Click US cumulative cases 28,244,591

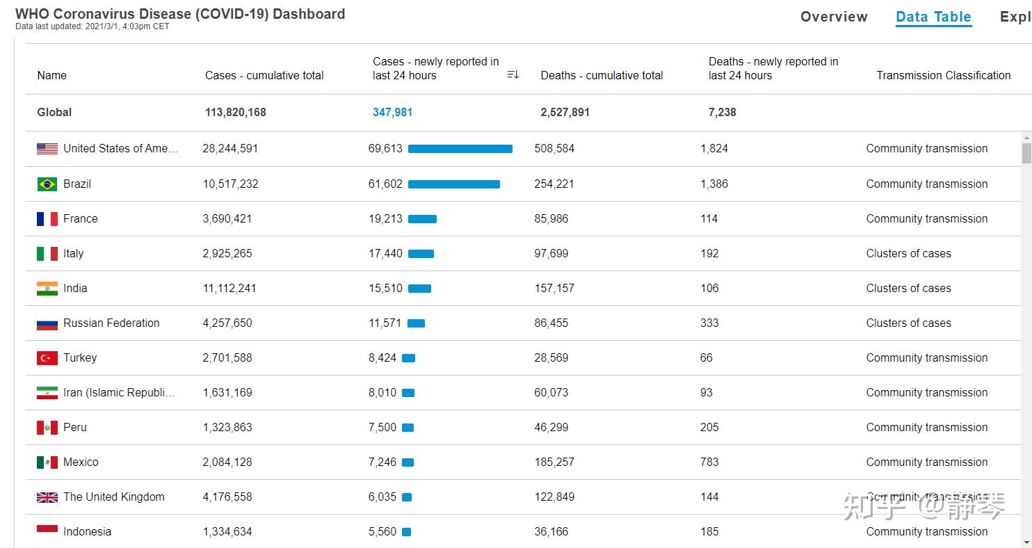pyautogui.click(x=230, y=148)
